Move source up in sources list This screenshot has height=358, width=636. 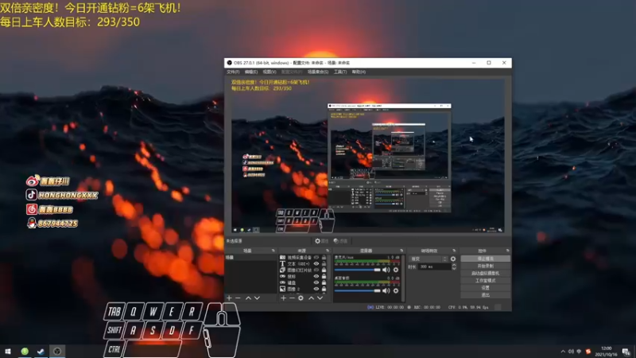(311, 298)
